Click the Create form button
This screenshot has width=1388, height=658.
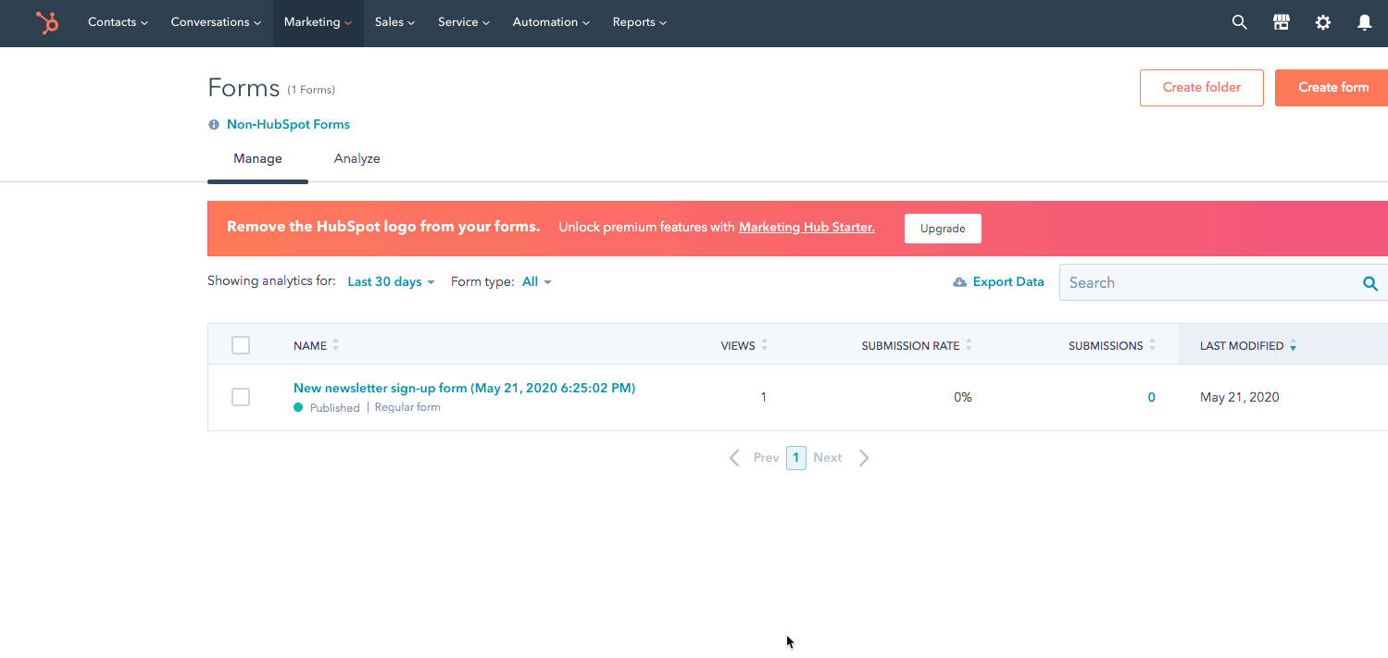[x=1332, y=88]
